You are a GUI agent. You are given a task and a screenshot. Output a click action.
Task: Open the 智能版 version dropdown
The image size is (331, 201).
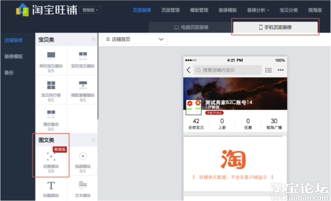pos(90,10)
